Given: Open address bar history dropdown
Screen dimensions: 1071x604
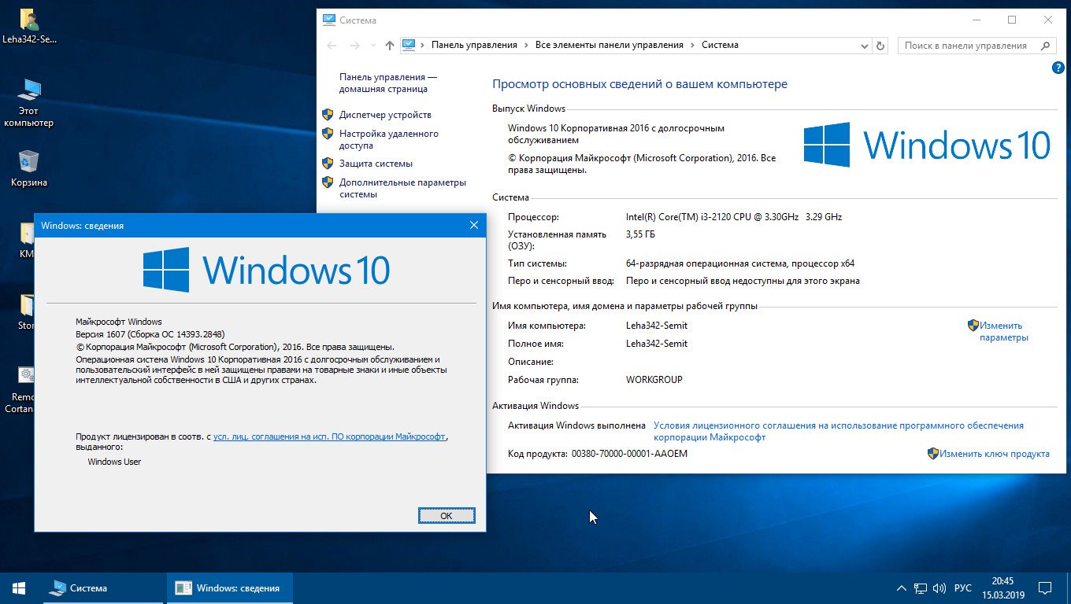Looking at the screenshot, I should 865,46.
